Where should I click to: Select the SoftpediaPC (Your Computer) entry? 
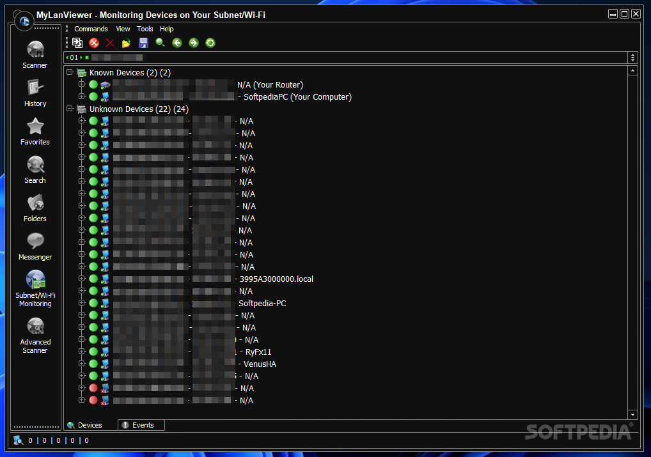pyautogui.click(x=297, y=97)
